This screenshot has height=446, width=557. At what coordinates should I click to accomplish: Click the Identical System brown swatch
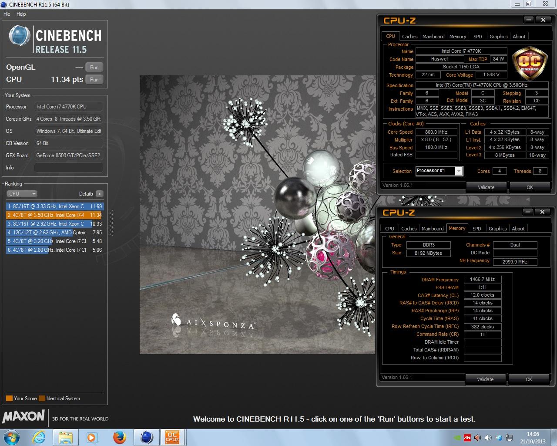[42, 399]
